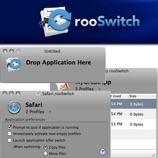Click the 'rooSwitch' banner wordmark
The width and height of the screenshot is (158, 158).
107,21
